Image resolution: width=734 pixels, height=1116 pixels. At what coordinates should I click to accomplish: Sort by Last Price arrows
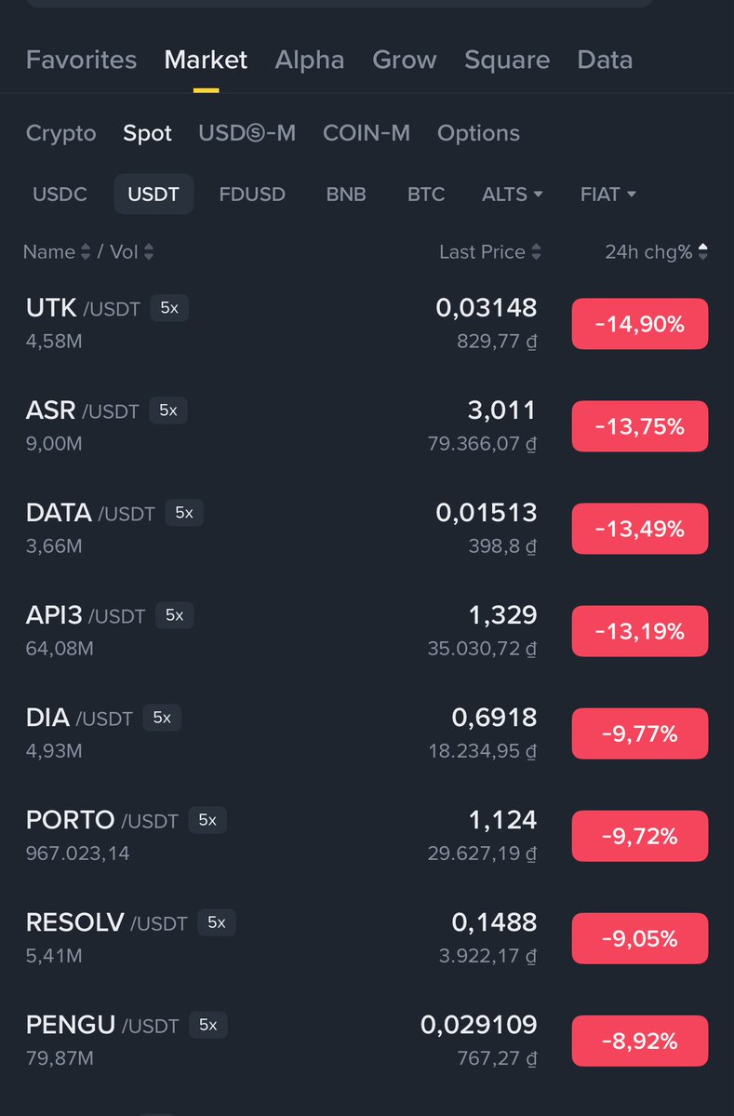(x=536, y=252)
